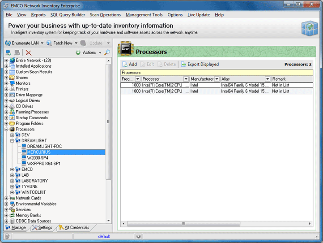Select the W2000-SP4 machine in the tree
This screenshot has height=243, width=323.
pos(38,158)
